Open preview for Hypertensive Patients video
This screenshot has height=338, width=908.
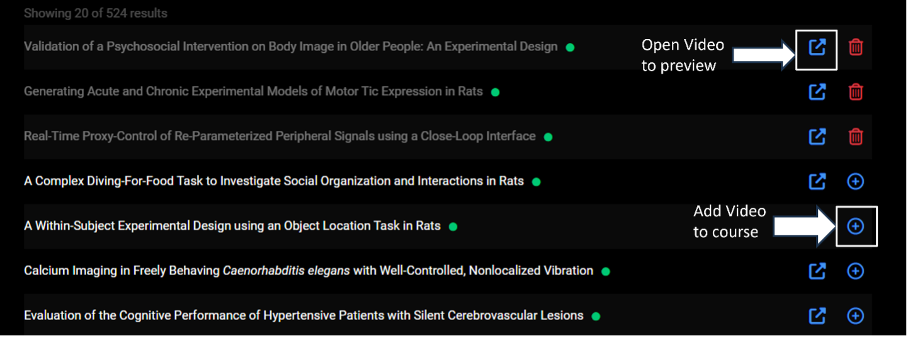[817, 315]
